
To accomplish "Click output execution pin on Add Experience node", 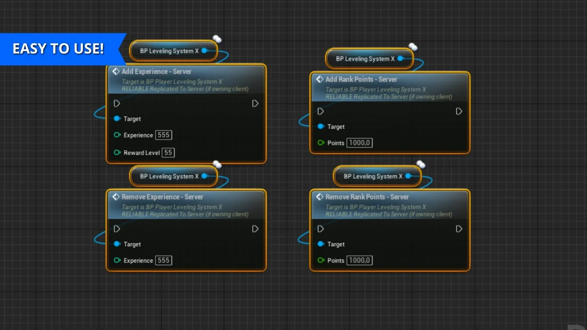I will pyautogui.click(x=255, y=104).
